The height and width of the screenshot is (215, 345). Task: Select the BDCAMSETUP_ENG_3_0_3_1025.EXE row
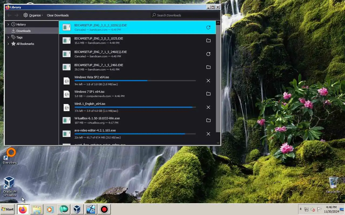point(137,41)
